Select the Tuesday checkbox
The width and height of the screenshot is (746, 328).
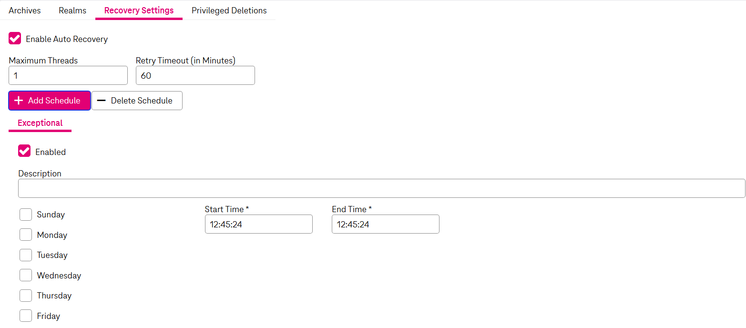click(26, 255)
